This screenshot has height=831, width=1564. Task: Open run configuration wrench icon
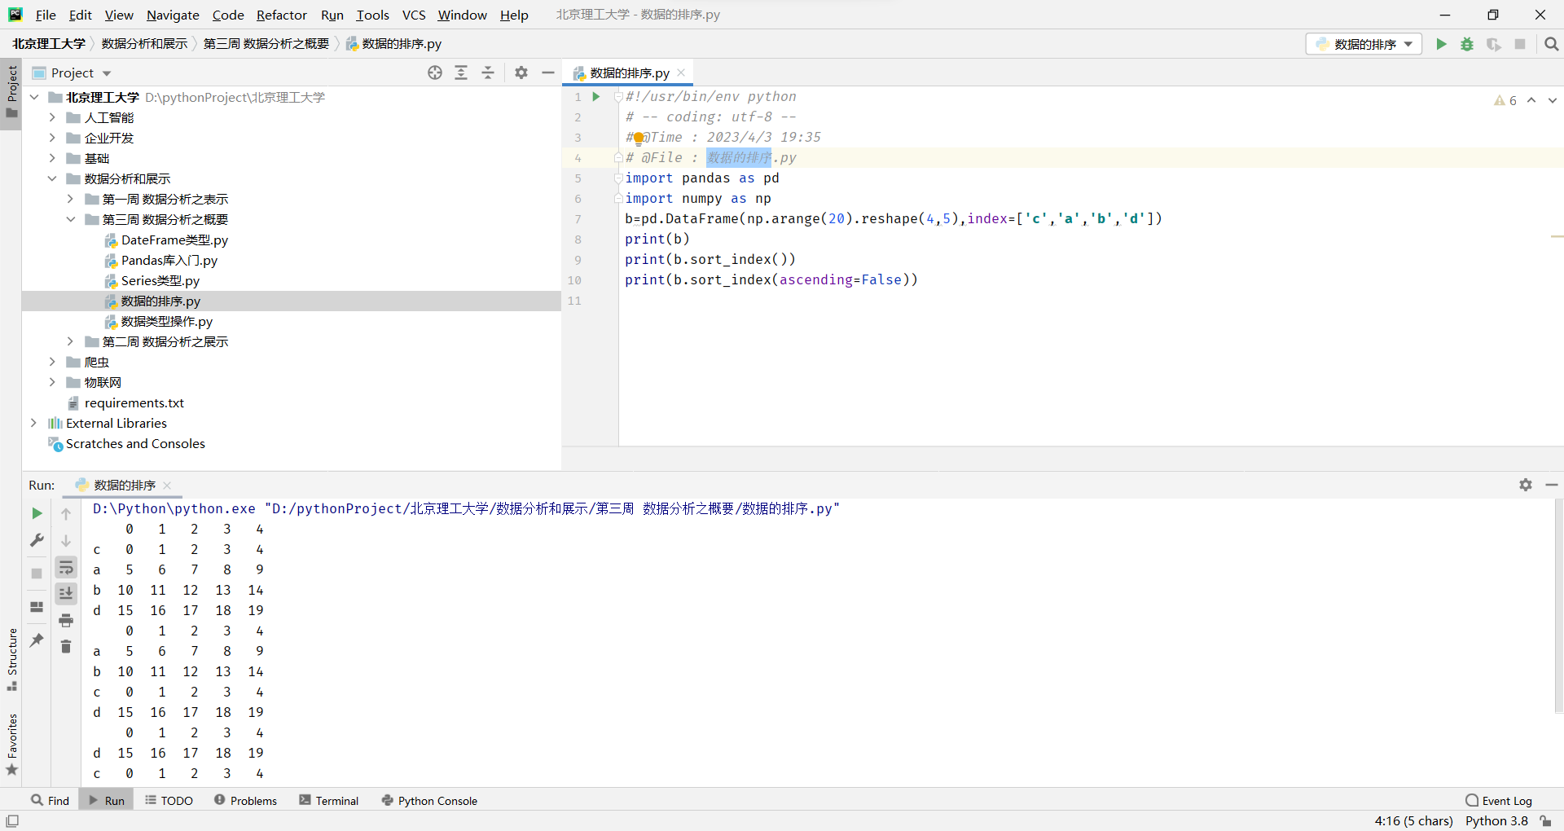pyautogui.click(x=37, y=539)
